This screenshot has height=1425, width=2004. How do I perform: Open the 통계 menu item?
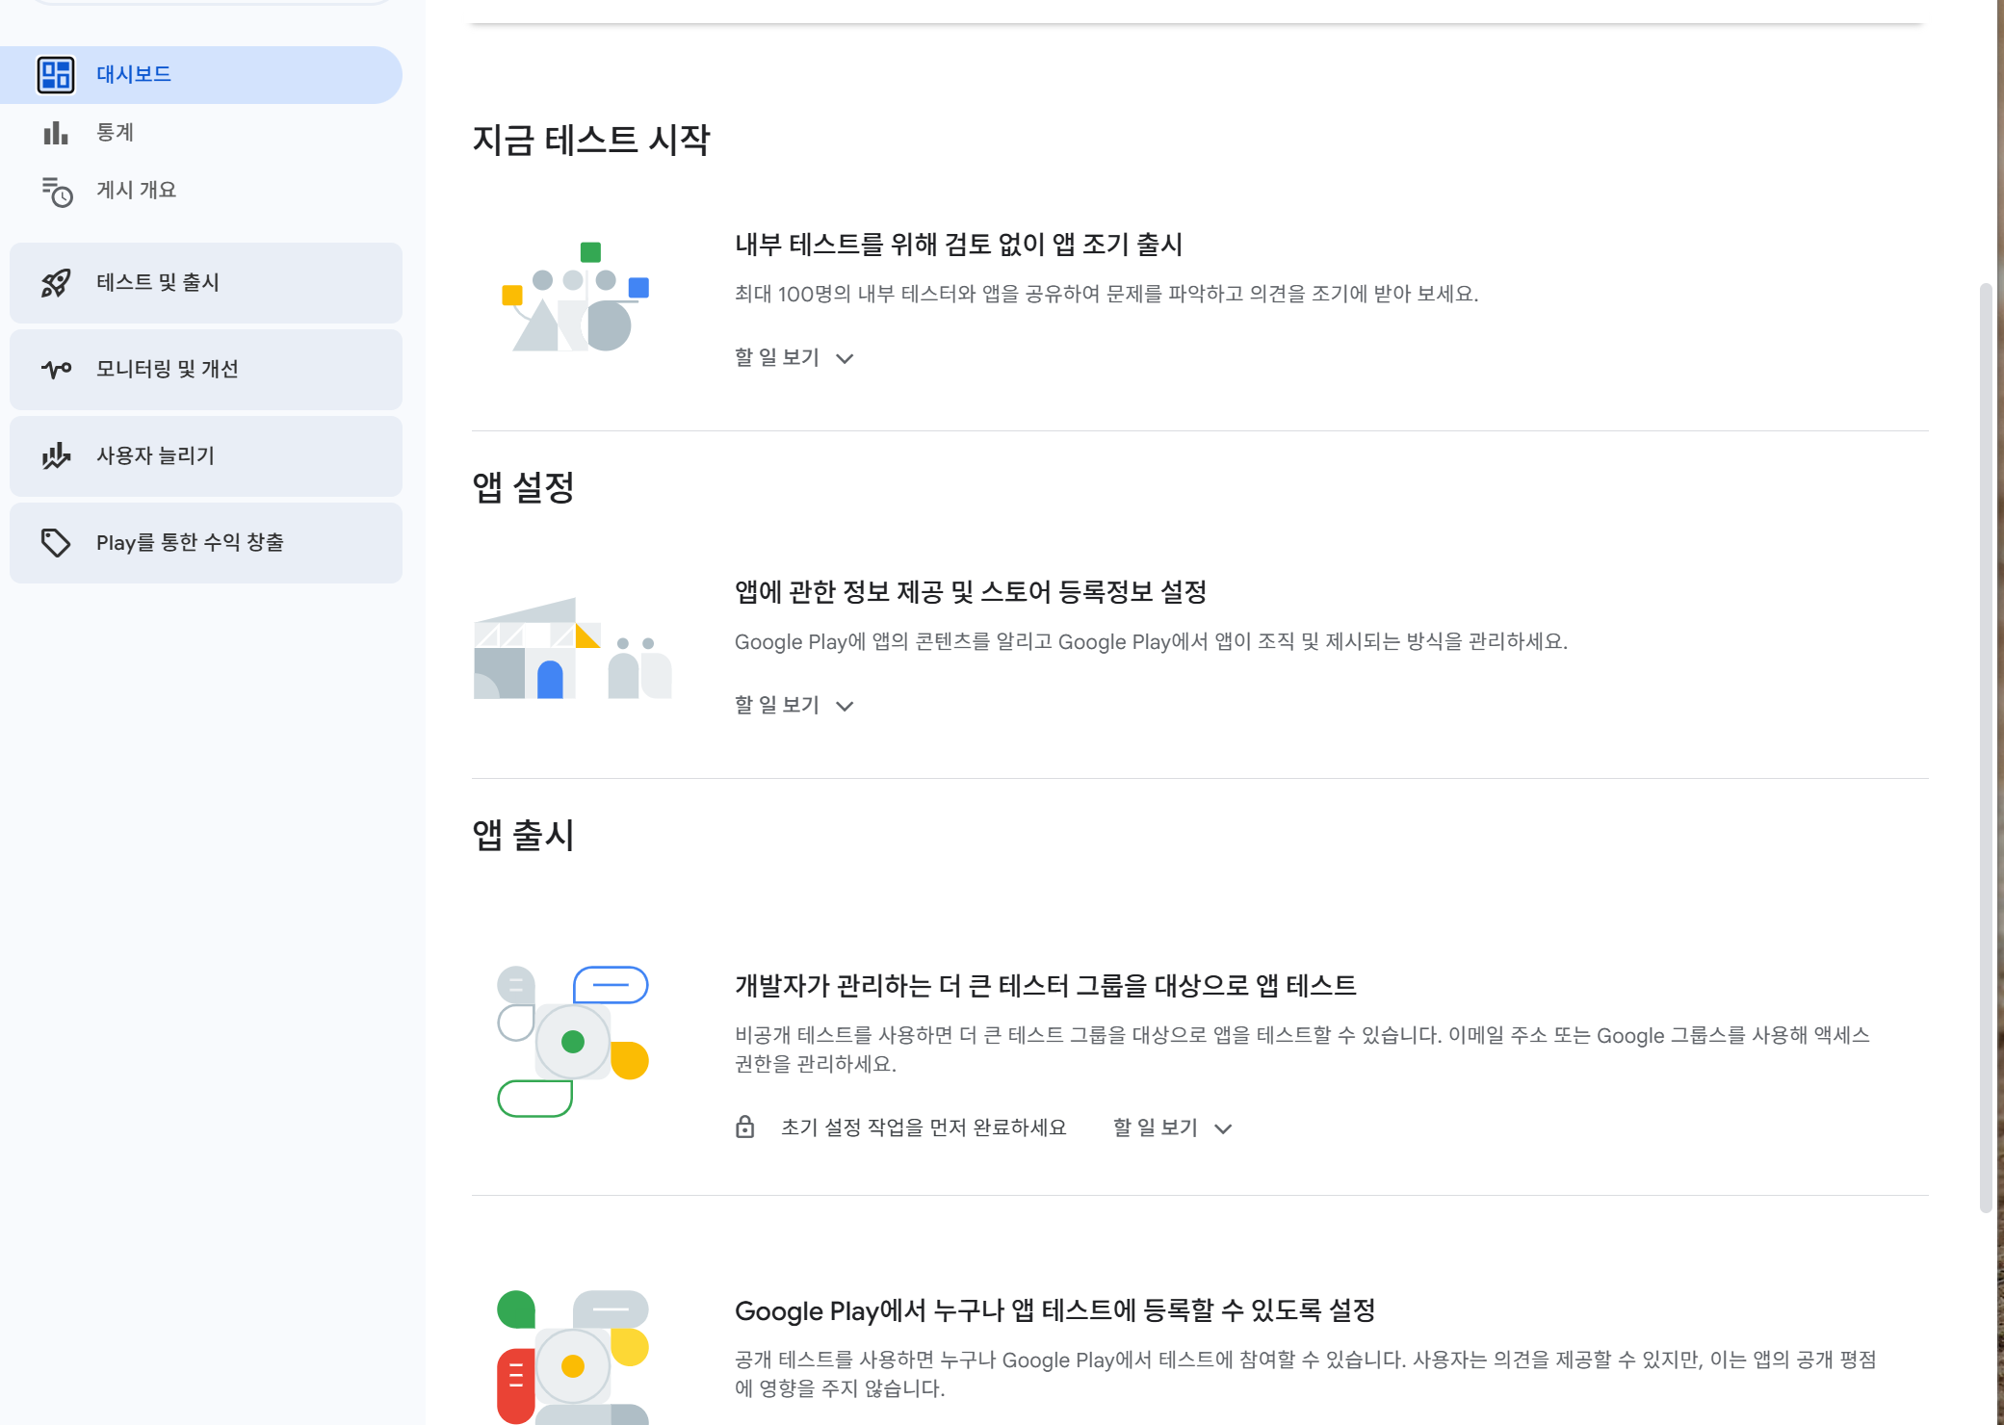[115, 132]
